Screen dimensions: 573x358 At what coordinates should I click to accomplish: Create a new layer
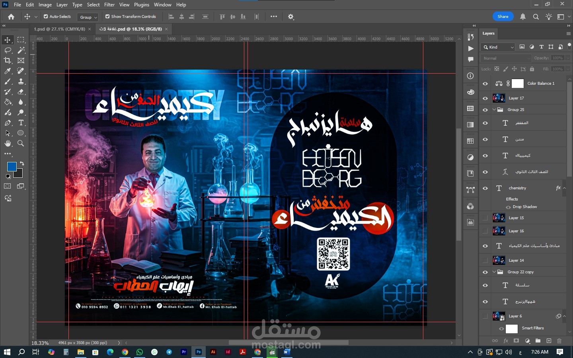[x=549, y=341]
